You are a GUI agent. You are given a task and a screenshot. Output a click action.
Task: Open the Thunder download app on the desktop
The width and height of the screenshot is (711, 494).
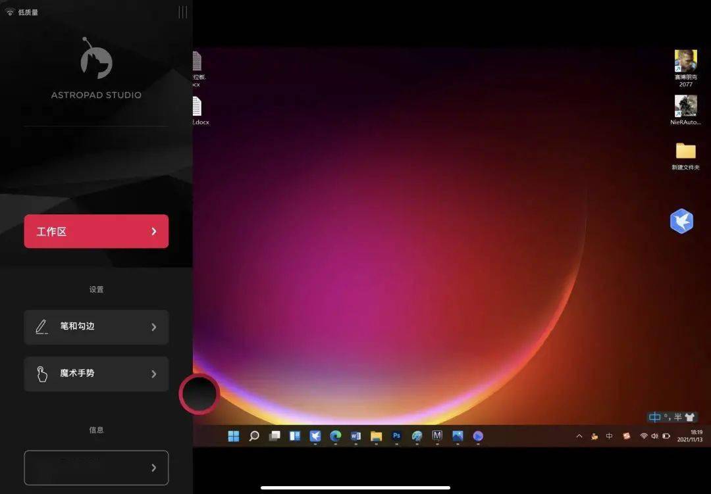[681, 221]
